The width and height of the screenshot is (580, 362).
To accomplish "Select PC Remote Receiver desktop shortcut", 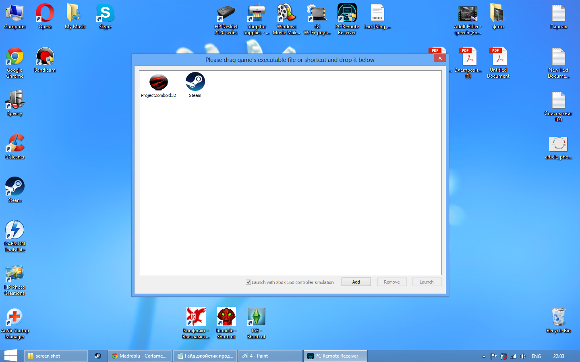I will (347, 20).
